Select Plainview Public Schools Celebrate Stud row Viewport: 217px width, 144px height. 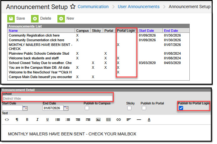click(x=98, y=53)
